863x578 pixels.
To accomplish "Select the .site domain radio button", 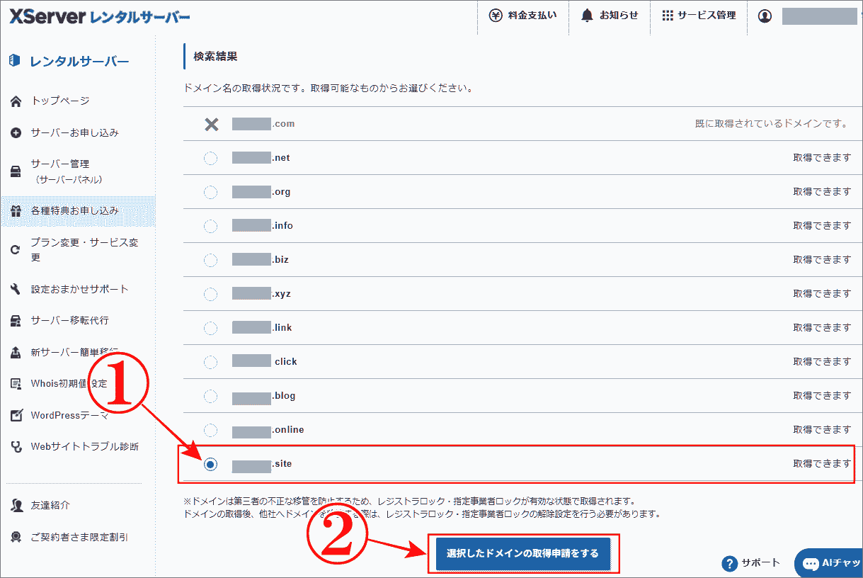I will click(210, 464).
